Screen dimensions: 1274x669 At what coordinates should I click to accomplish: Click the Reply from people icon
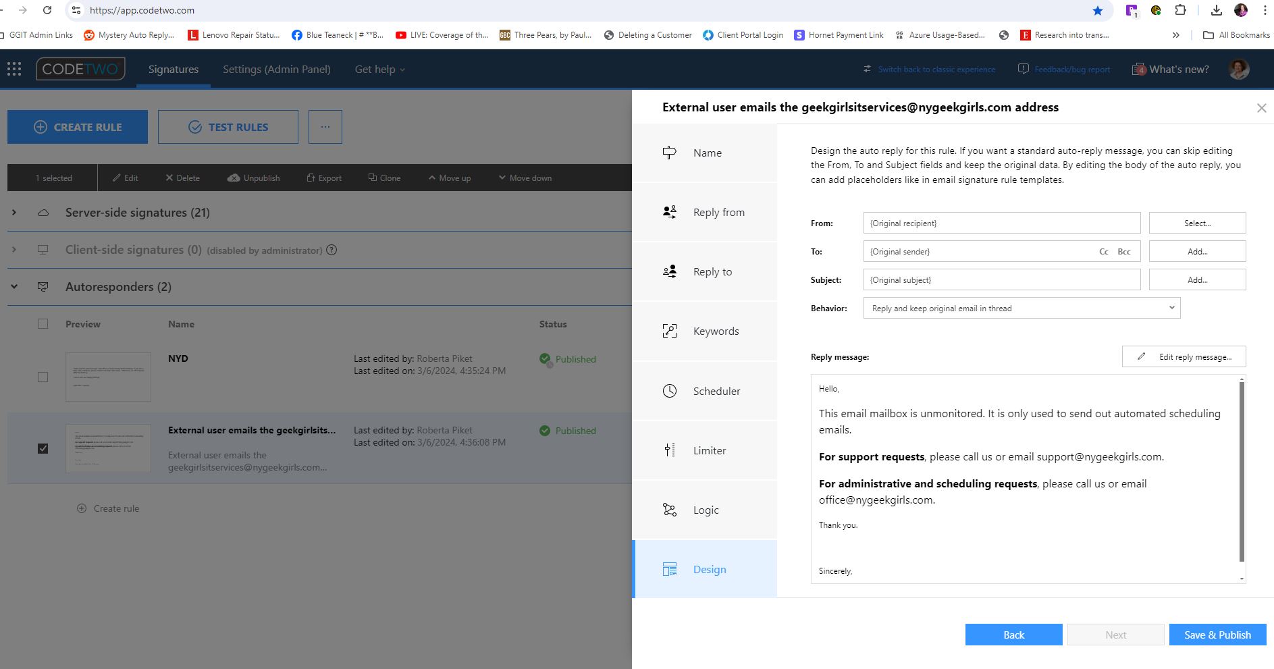pyautogui.click(x=669, y=212)
